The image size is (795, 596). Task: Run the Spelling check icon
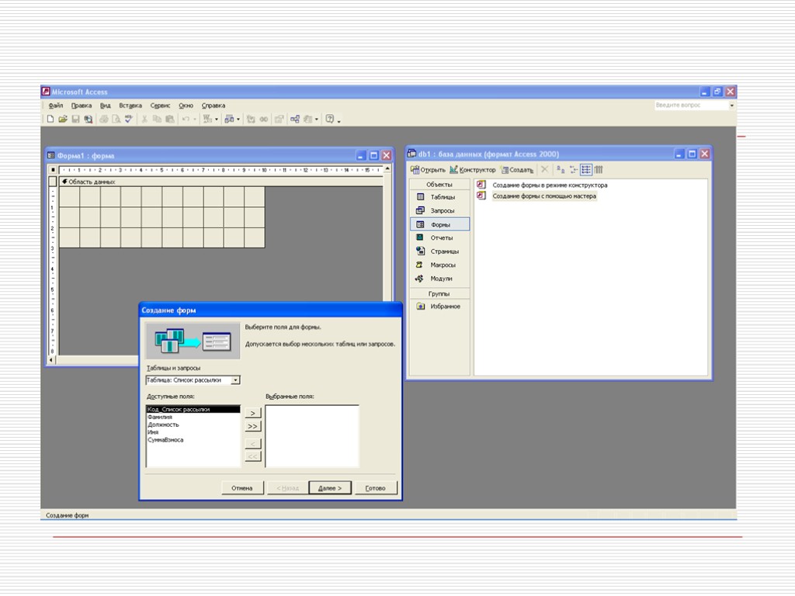pyautogui.click(x=129, y=119)
